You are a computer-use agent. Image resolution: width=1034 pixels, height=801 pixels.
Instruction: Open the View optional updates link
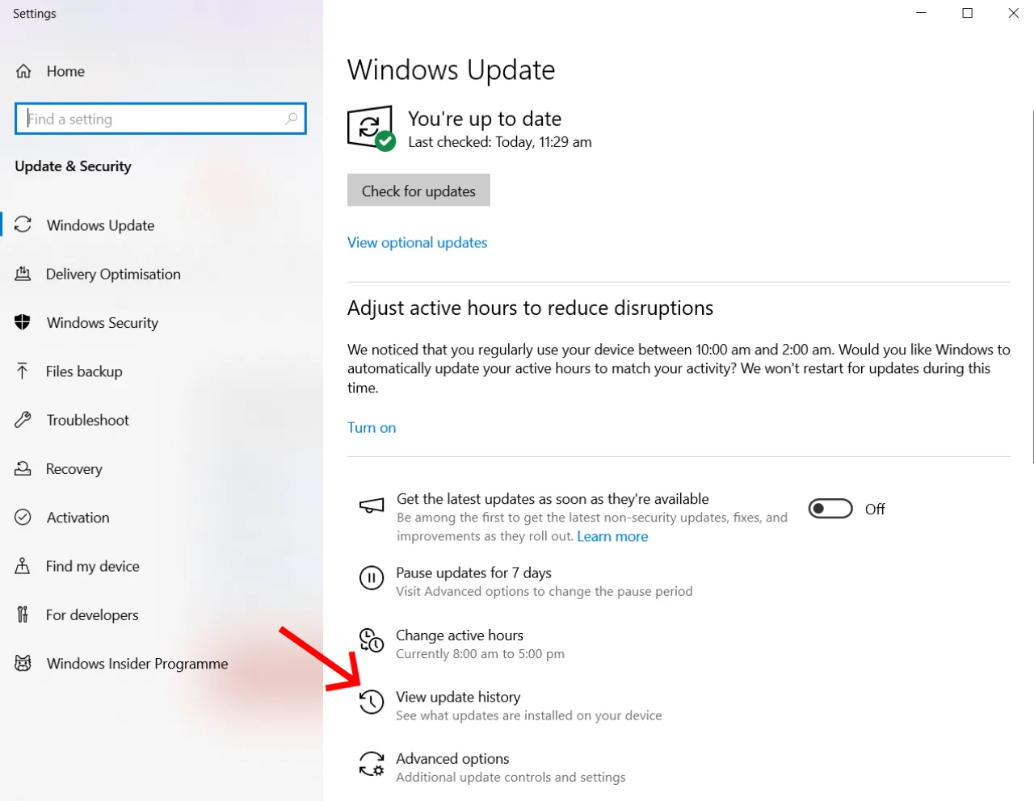coord(417,242)
